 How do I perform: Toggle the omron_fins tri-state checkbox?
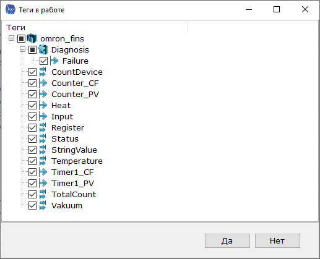click(21, 38)
